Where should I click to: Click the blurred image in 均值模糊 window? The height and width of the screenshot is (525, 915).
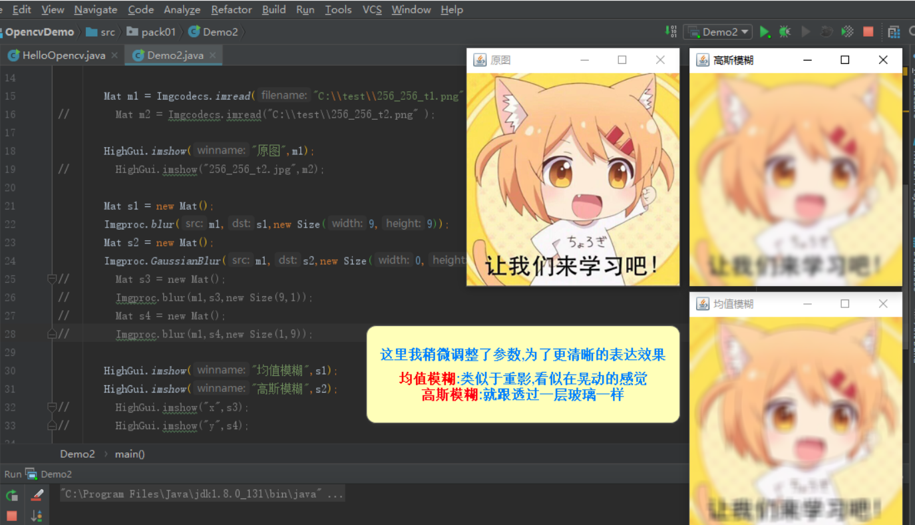pos(796,421)
